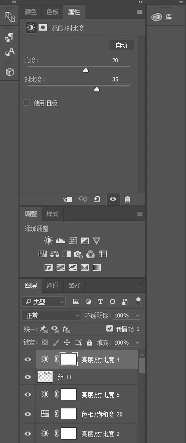Viewport: 186px width, 443px height.
Task: Add a Gradient Map adjustment
Action: point(97,267)
